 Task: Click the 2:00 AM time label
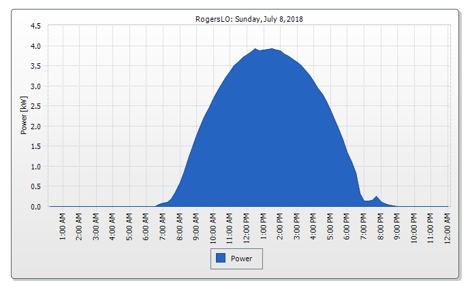(x=79, y=227)
